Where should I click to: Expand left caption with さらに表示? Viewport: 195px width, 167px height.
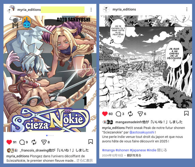(85, 160)
